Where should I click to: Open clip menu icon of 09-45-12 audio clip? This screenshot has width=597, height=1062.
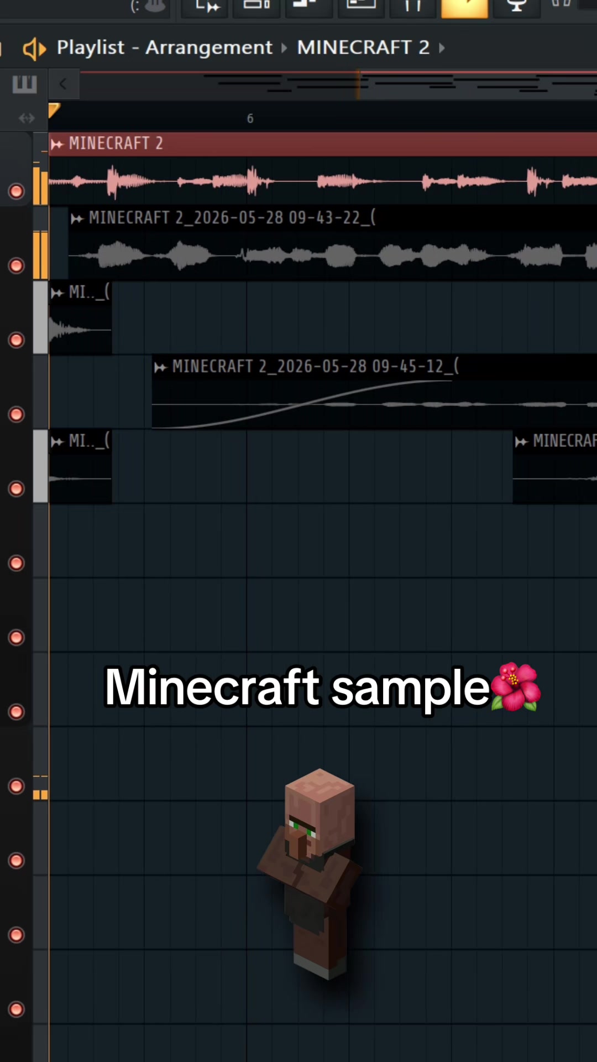coord(161,367)
